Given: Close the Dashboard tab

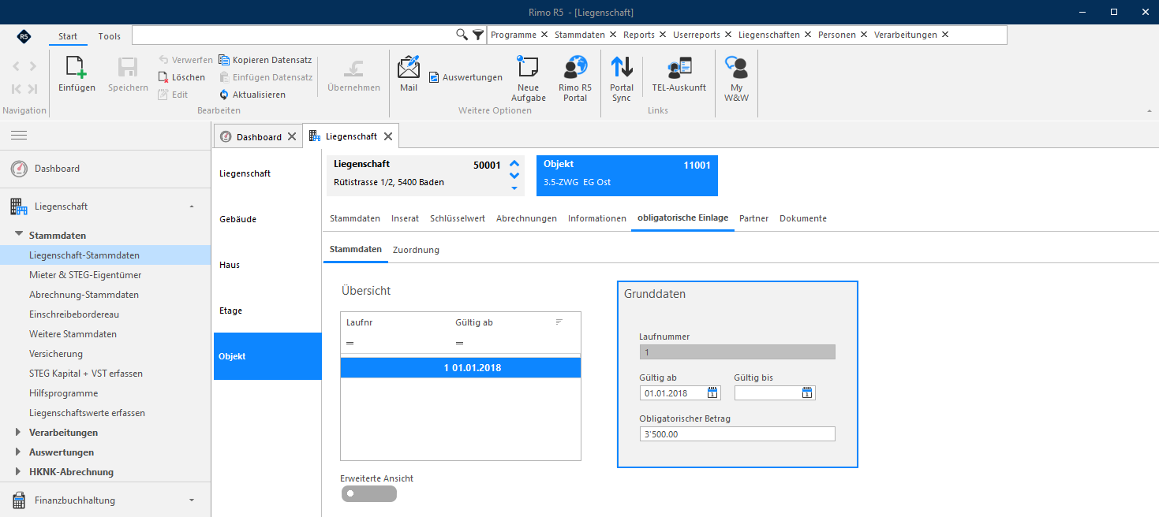Looking at the screenshot, I should coord(292,136).
